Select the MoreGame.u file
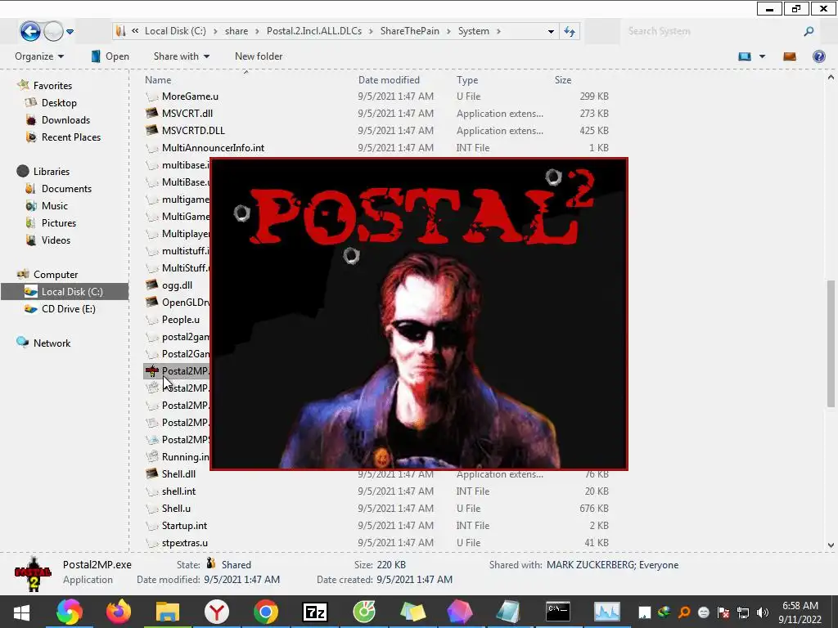Screen dimensions: 838x628 click(190, 96)
